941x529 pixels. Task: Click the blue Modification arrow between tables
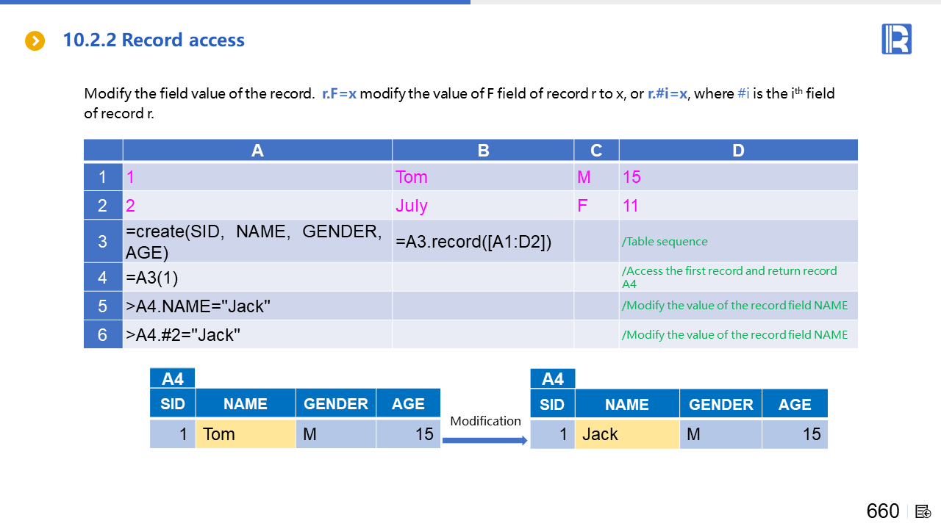[x=485, y=440]
